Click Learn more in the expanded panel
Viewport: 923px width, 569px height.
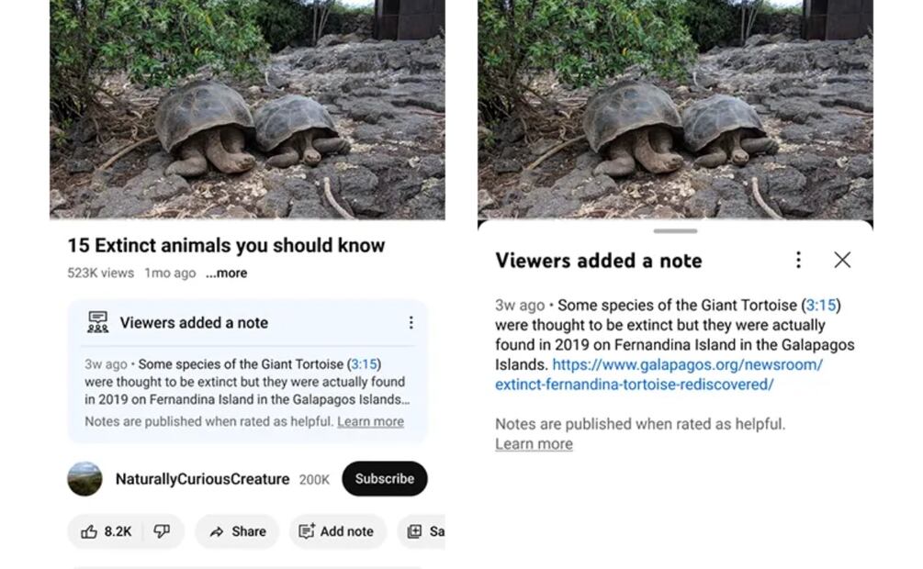coord(534,444)
